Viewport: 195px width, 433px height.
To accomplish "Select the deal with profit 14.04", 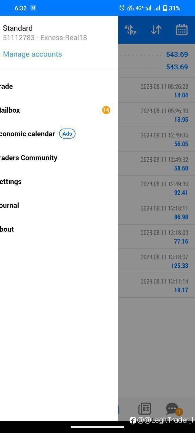I will tap(156, 91).
